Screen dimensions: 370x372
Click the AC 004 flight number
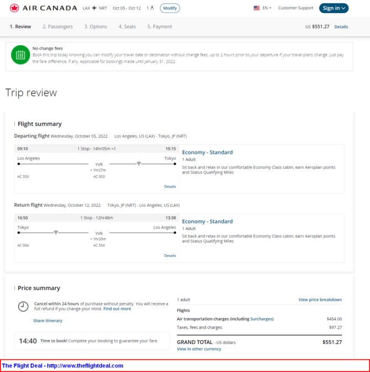tap(23, 245)
